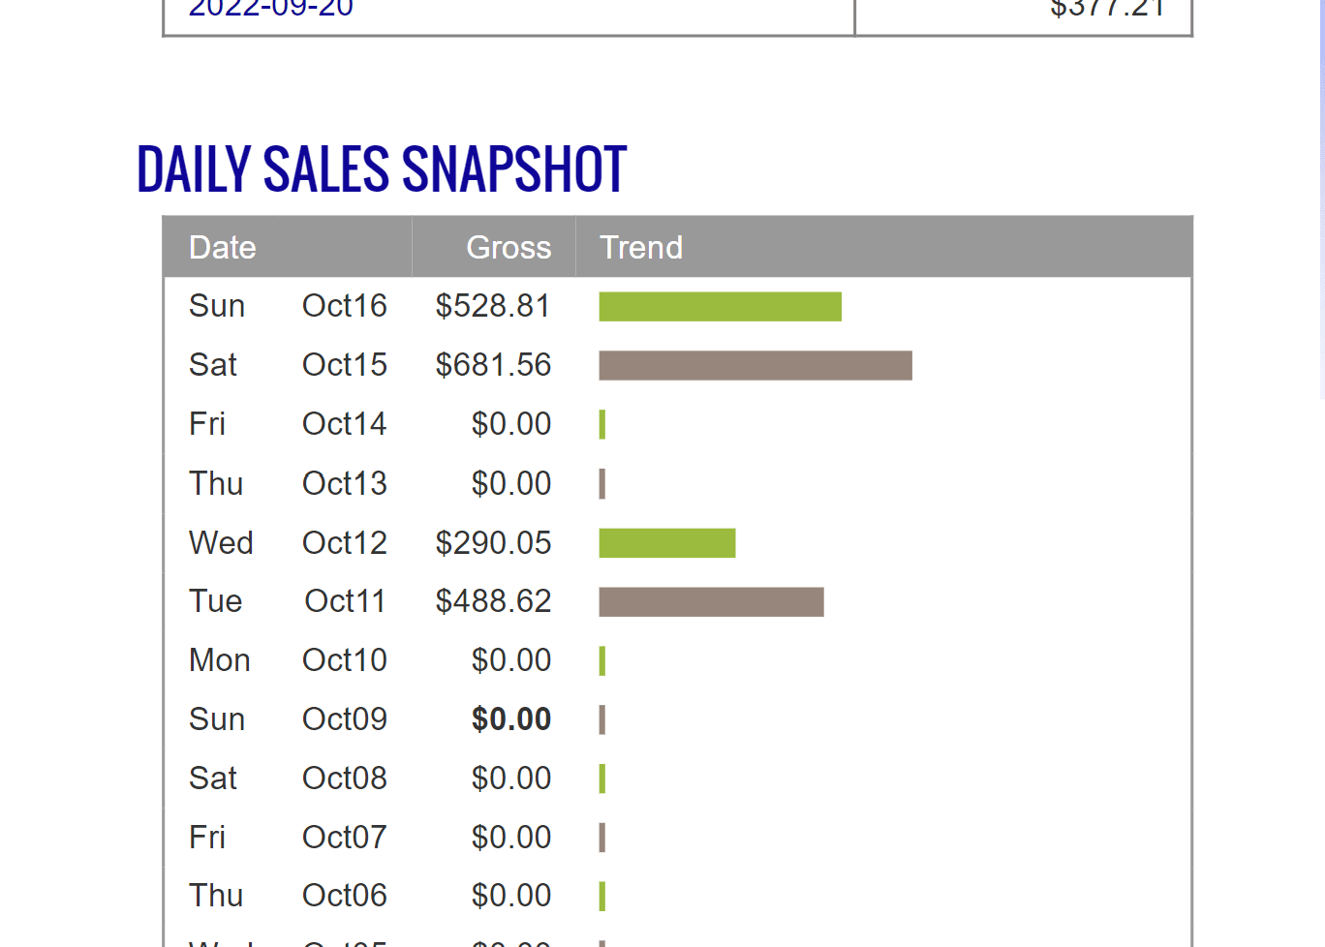Click the Daily Sales Snapshot heading

(x=382, y=169)
